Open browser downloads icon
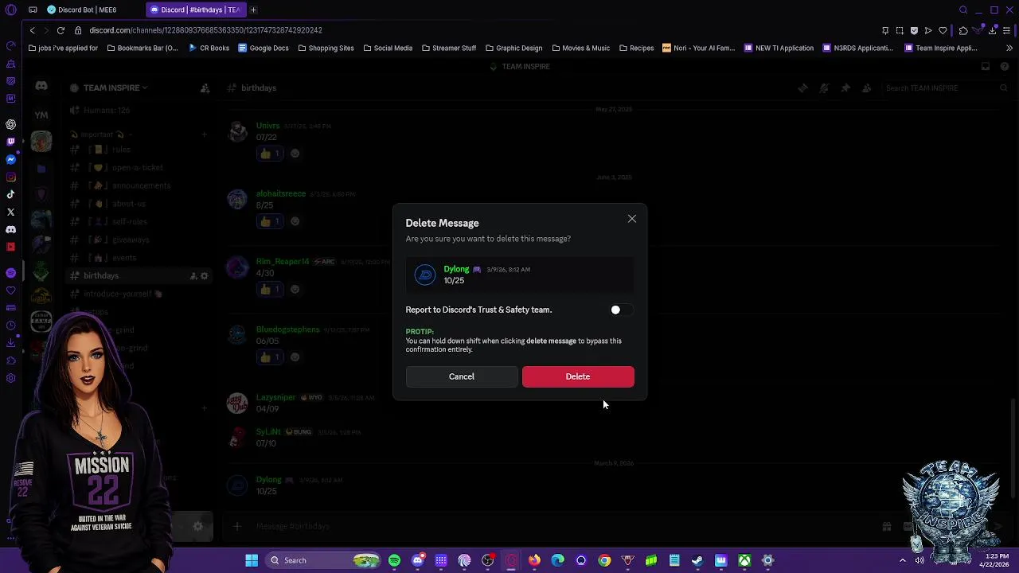 pos(992,30)
